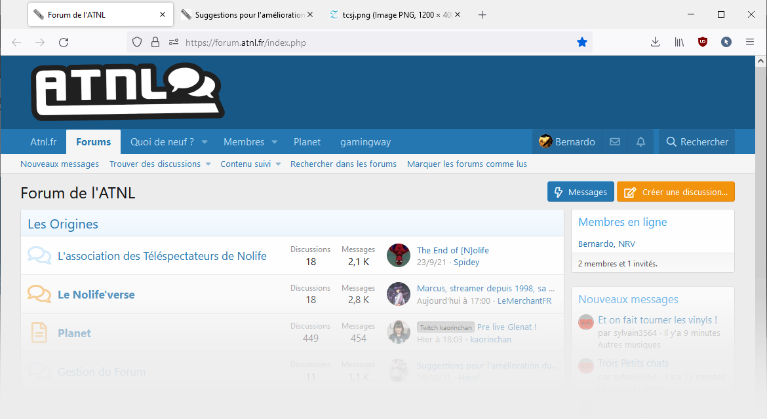Open the Membres nav item

[244, 141]
